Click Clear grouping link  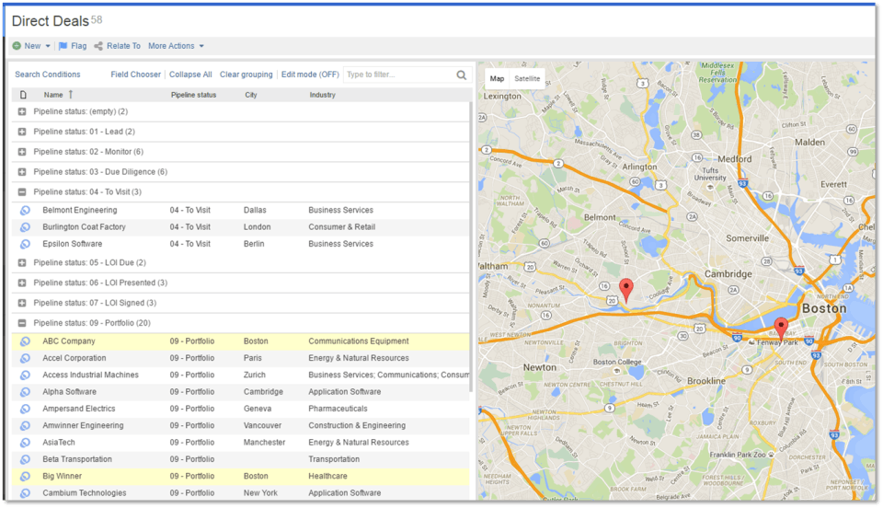[x=246, y=75]
